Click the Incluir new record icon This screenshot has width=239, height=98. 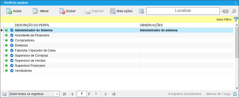pos(9,11)
